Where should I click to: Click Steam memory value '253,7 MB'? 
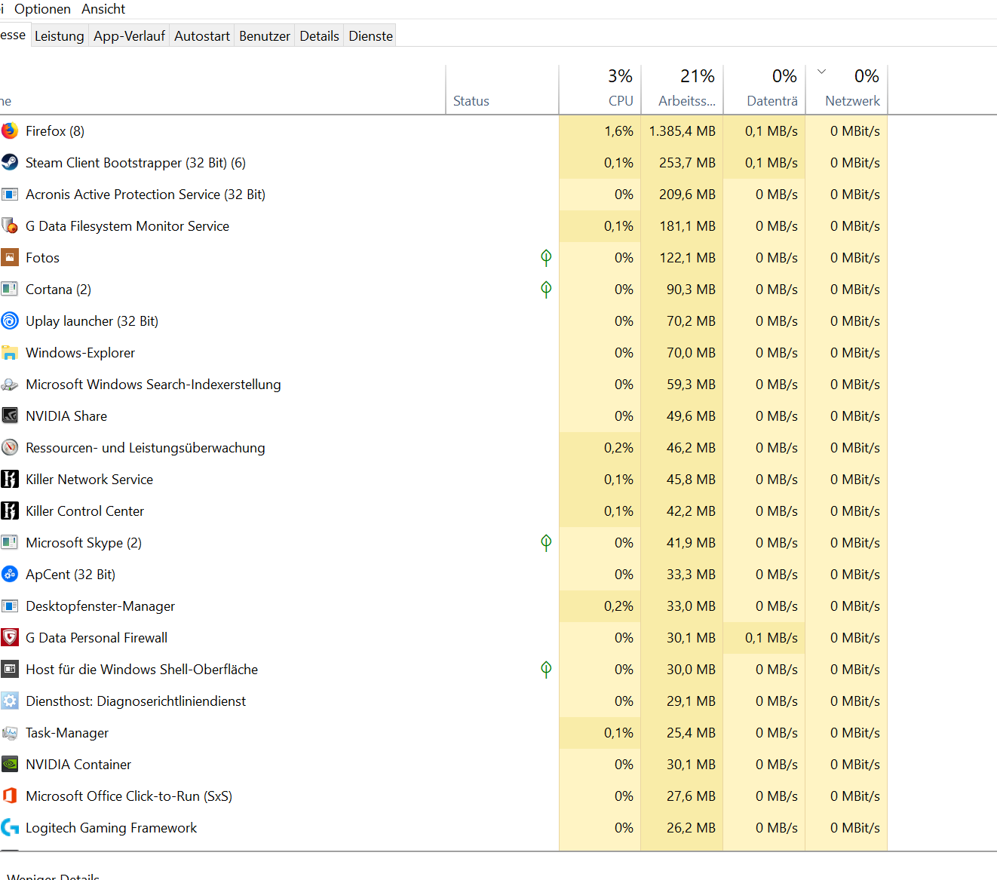coord(688,163)
